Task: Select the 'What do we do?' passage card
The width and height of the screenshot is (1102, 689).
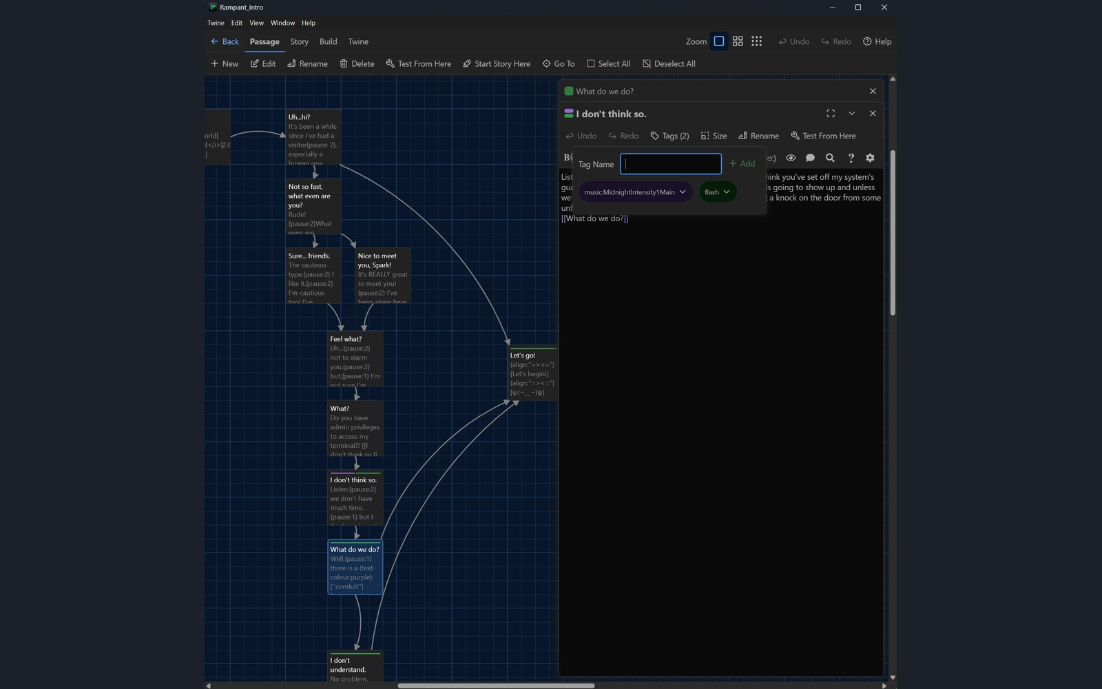Action: tap(355, 567)
